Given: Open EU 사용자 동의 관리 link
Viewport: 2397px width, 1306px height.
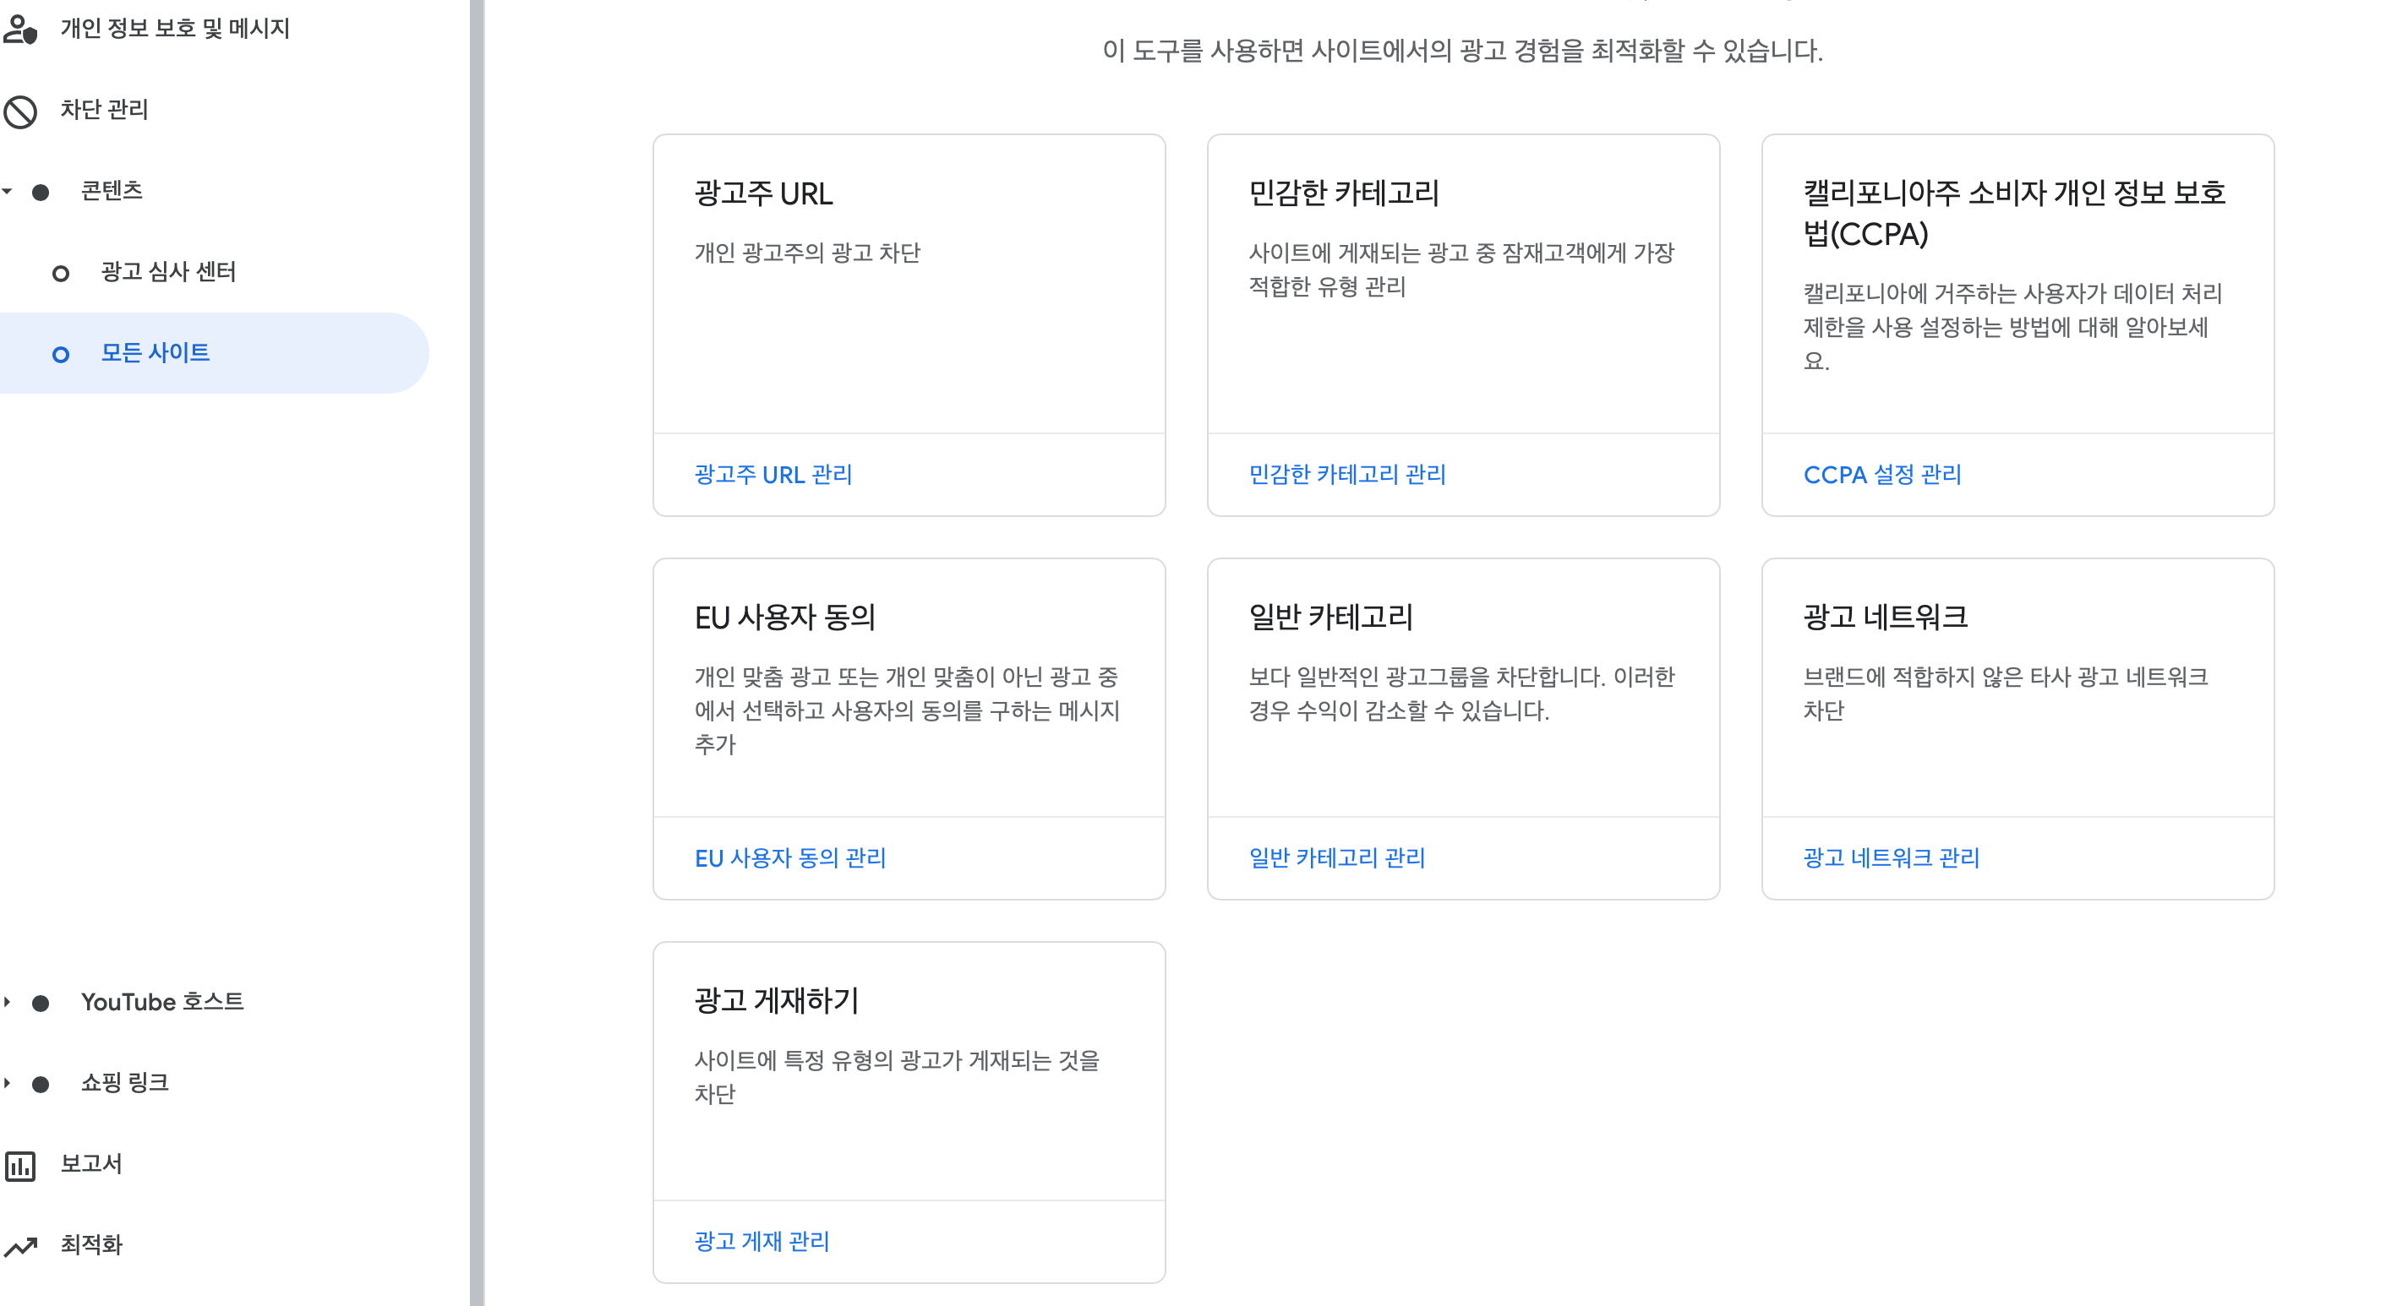Looking at the screenshot, I should pos(791,857).
